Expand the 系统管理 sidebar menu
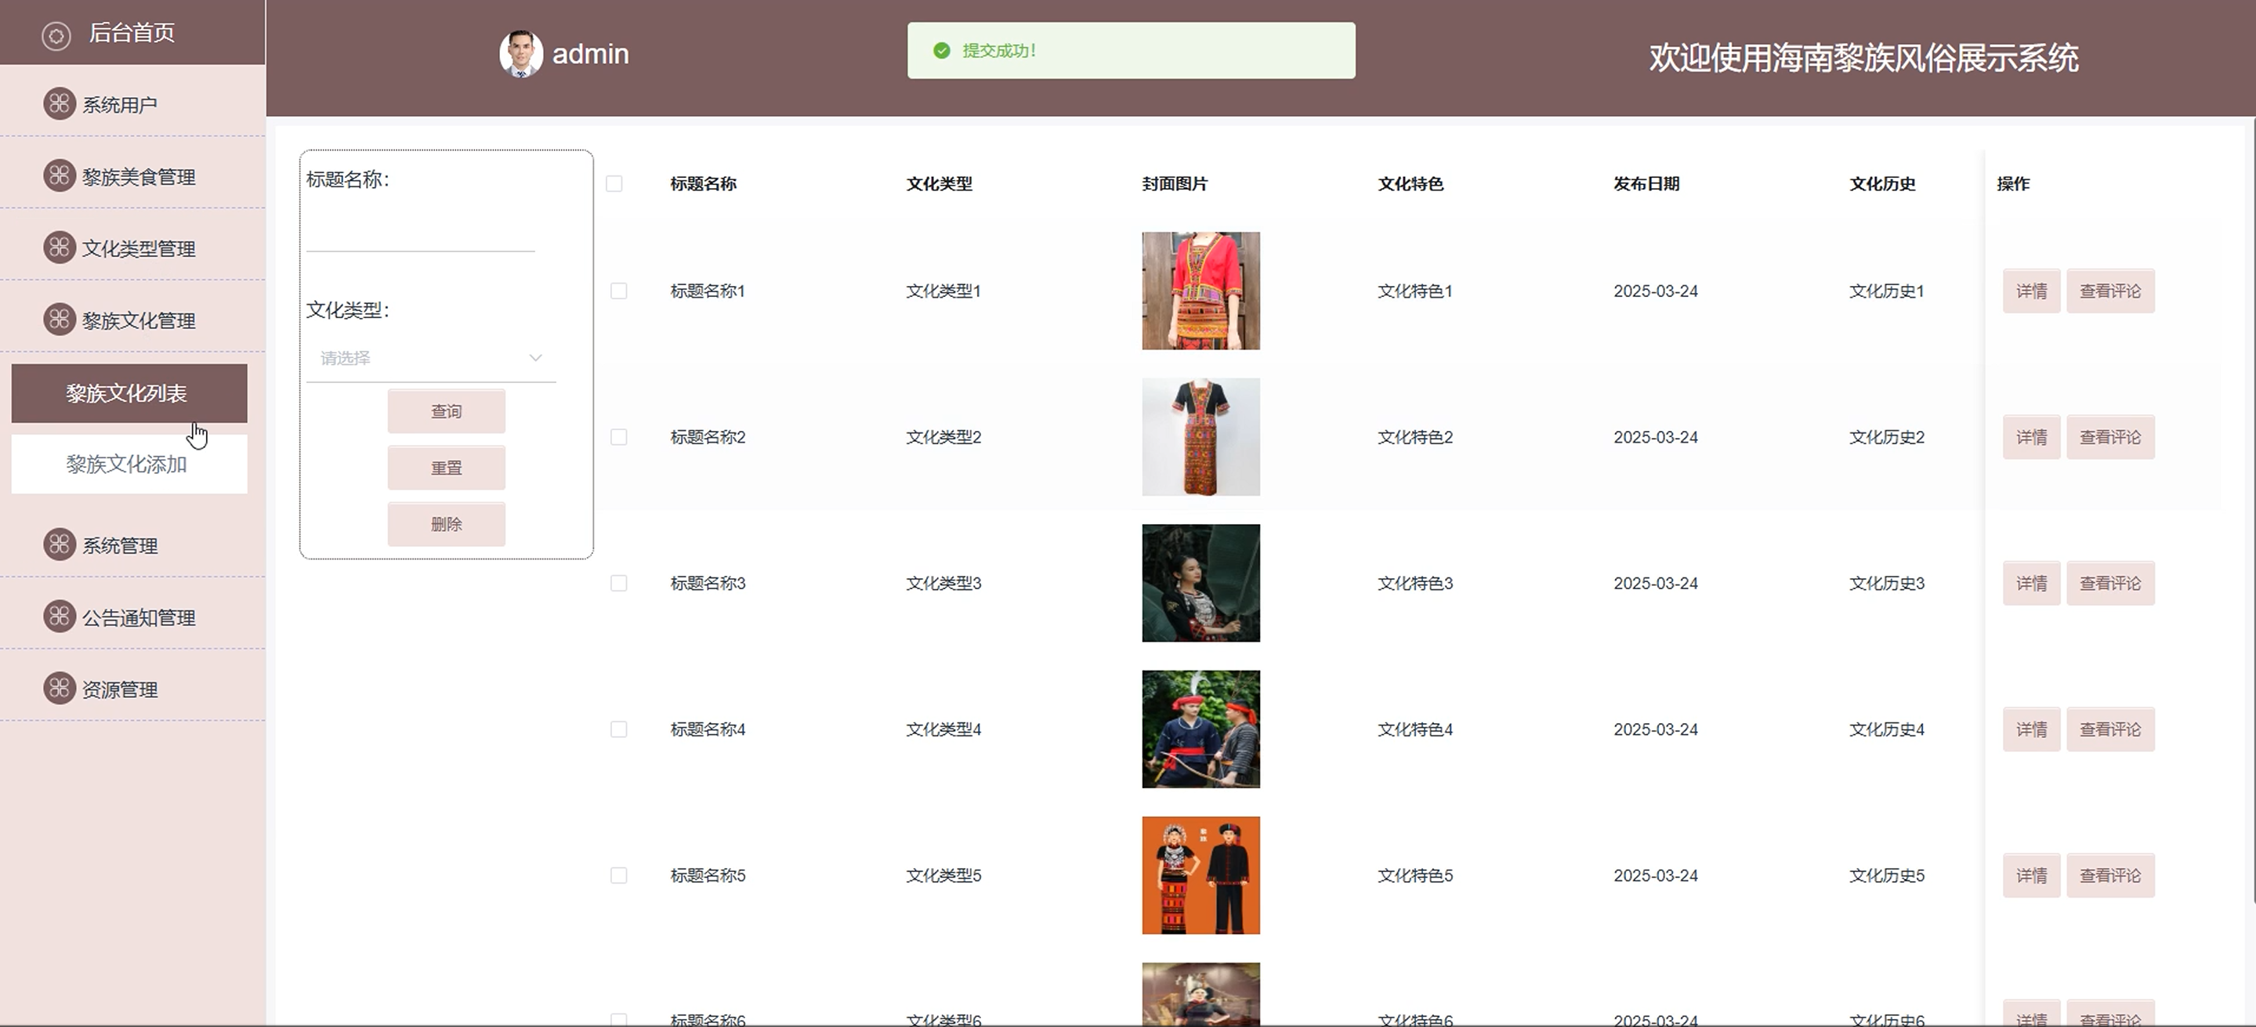 pos(120,545)
